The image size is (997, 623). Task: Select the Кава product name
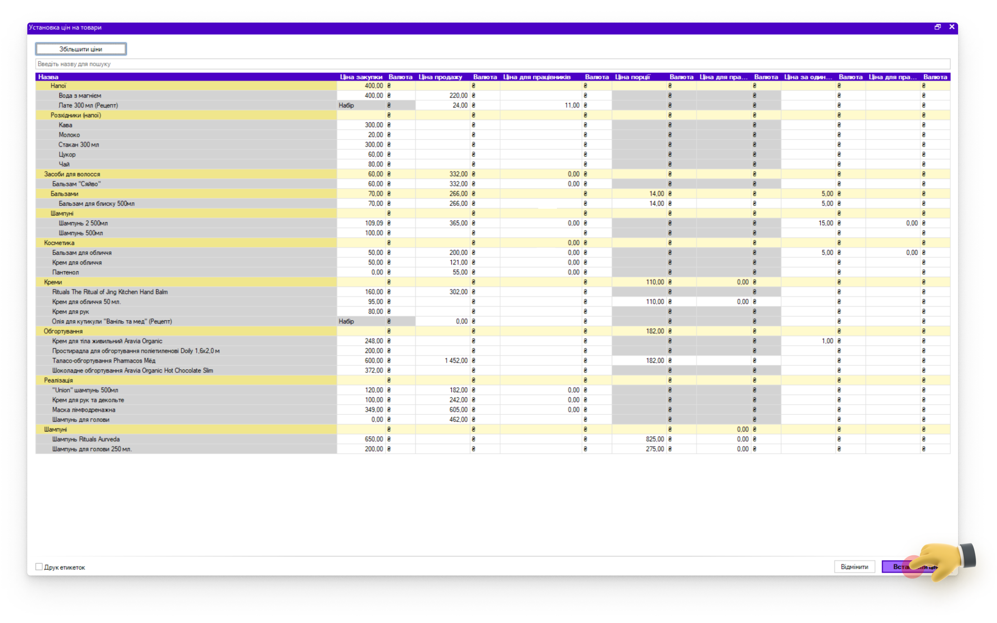click(65, 125)
